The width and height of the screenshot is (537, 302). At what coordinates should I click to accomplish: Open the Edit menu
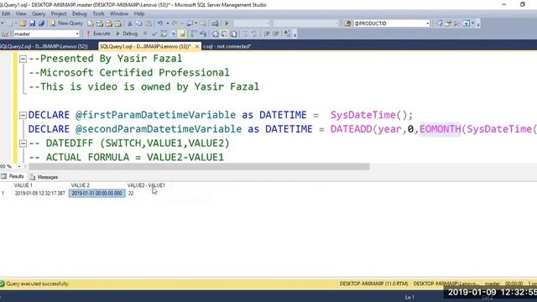(6, 13)
